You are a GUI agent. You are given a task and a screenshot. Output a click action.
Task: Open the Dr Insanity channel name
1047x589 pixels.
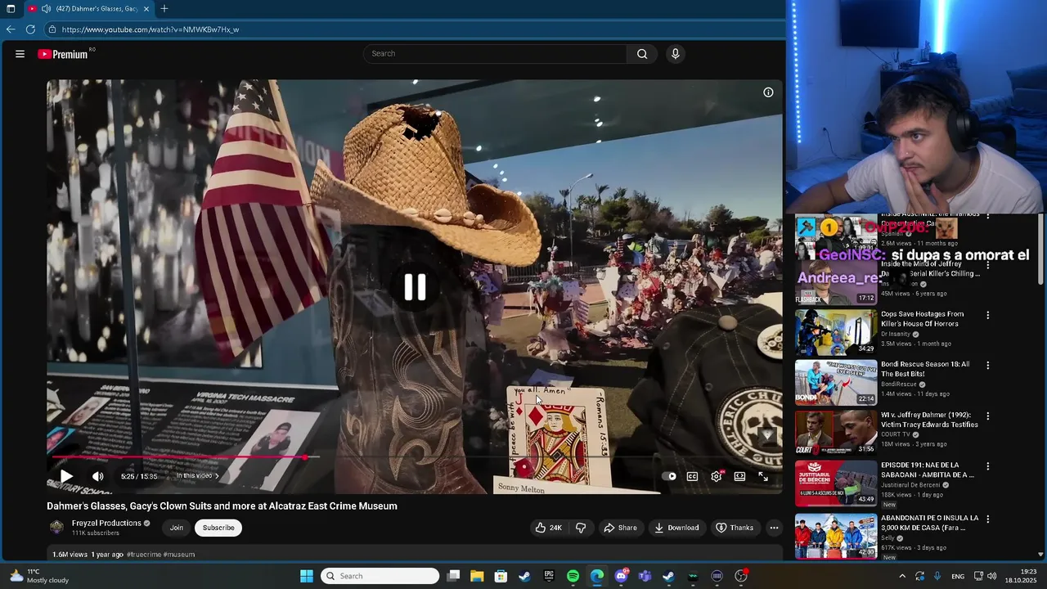pos(896,334)
